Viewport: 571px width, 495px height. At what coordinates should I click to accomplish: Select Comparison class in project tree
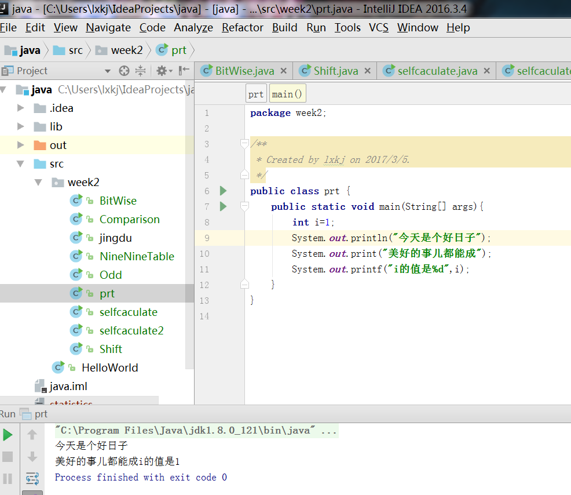tap(130, 220)
